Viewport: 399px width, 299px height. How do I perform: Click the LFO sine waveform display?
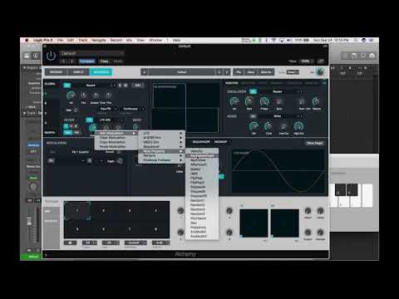pos(278,171)
